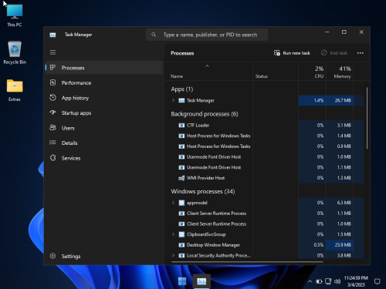
Task: Click the 26.7 MB memory cell
Action: (340, 100)
